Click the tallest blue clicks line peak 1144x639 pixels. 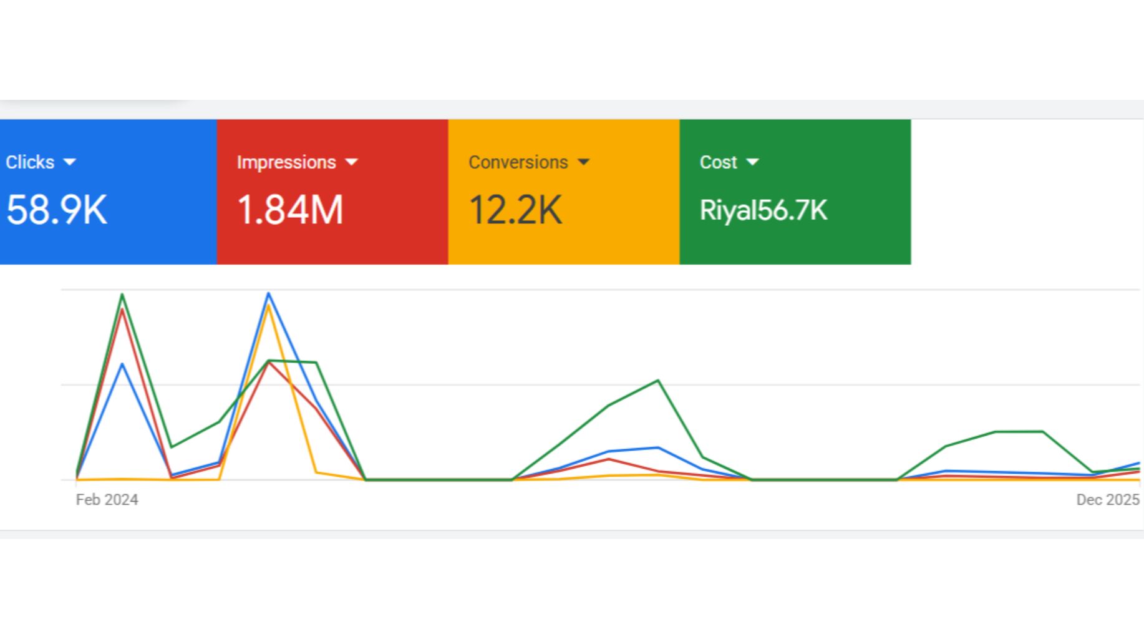268,293
